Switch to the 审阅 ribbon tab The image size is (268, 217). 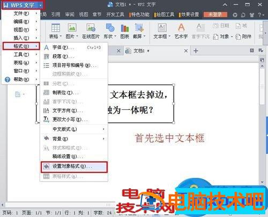pos(70,14)
